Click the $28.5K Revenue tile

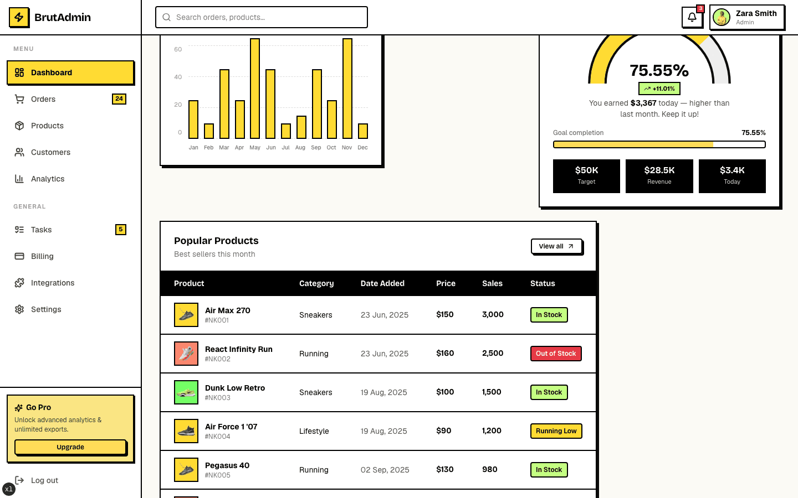tap(659, 176)
